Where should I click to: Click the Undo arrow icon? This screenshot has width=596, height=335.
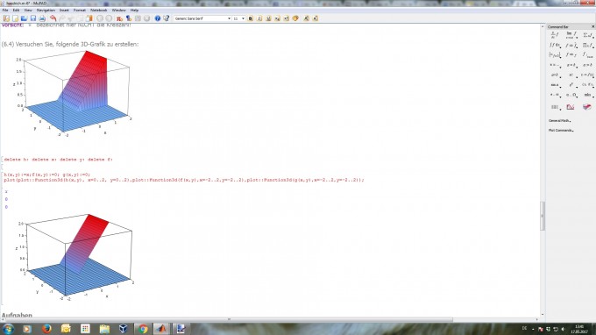[53, 18]
